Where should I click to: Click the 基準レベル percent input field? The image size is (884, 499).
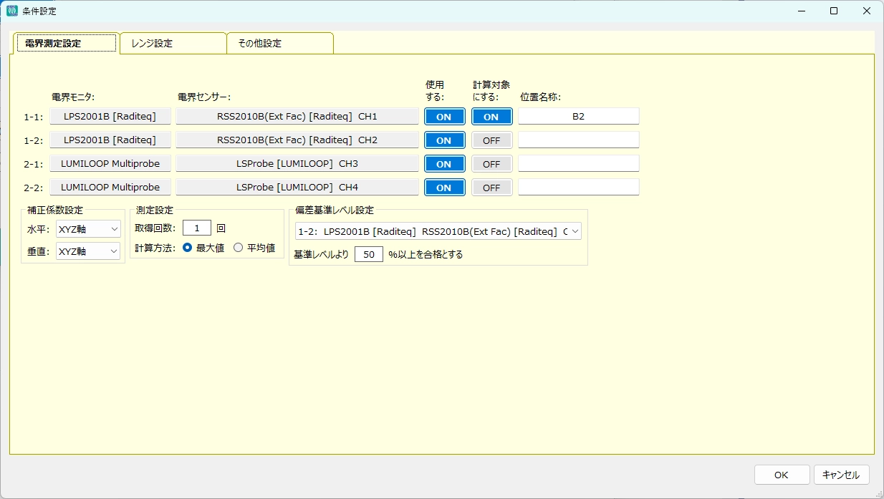coord(368,254)
